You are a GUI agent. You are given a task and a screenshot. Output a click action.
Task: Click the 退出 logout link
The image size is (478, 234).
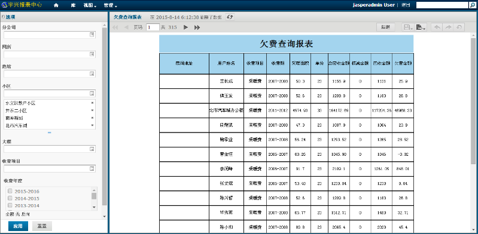point(406,5)
